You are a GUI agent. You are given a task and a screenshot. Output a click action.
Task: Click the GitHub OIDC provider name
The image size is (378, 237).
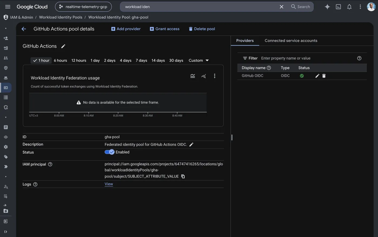(252, 76)
